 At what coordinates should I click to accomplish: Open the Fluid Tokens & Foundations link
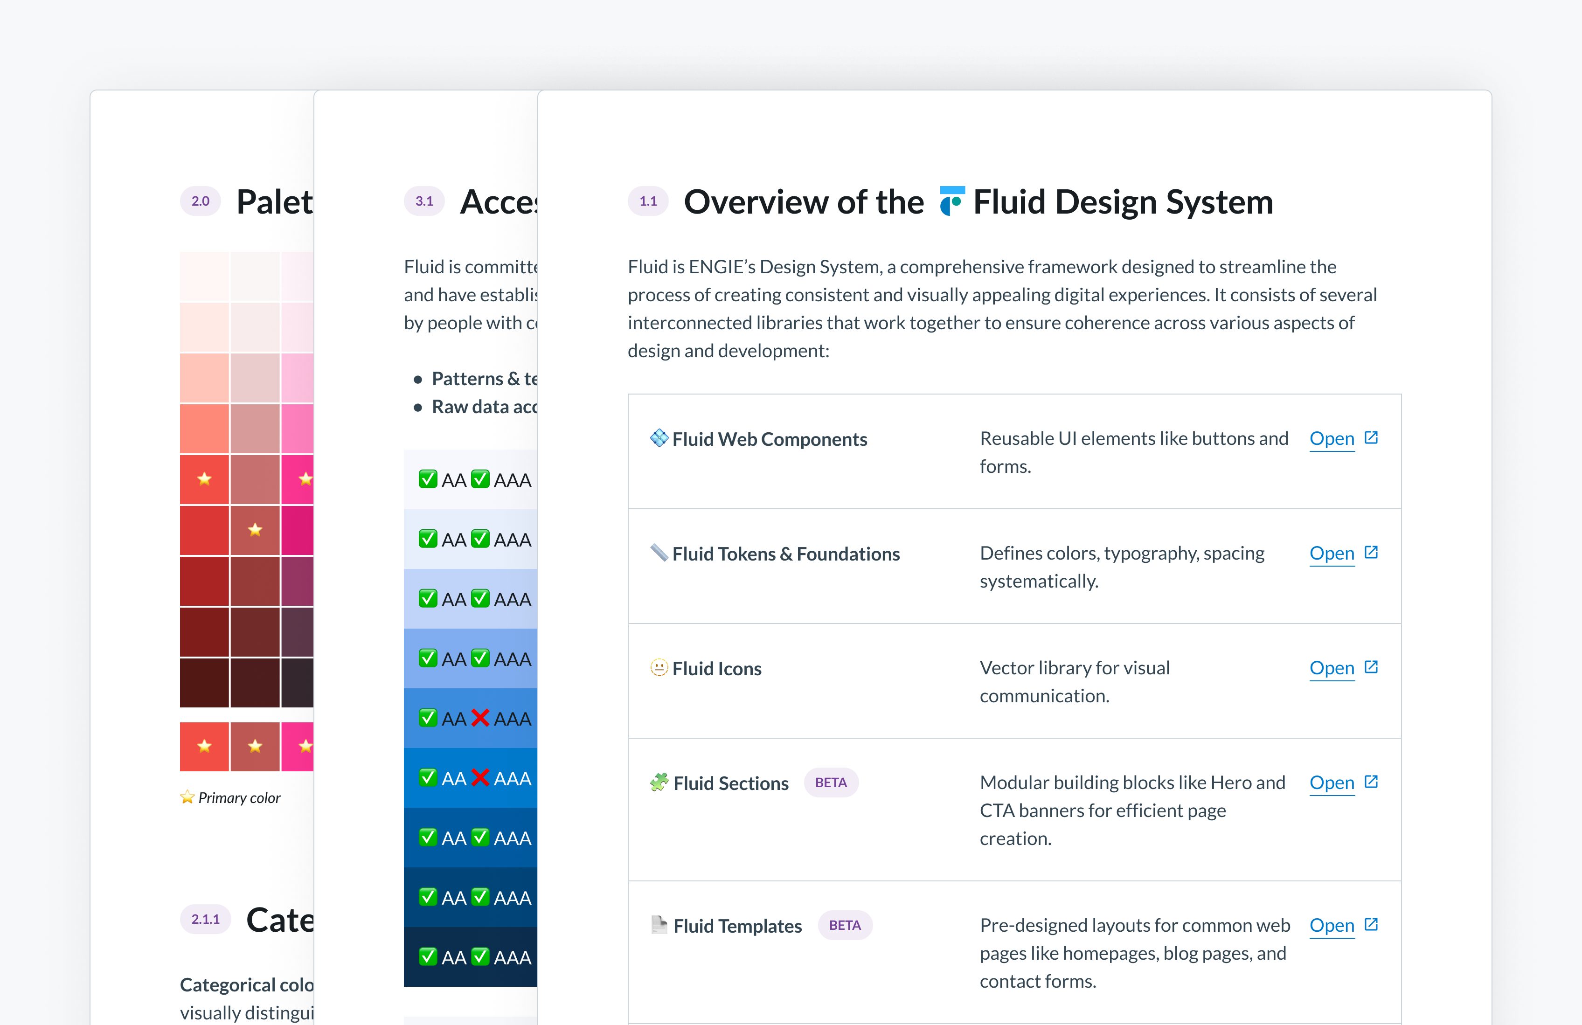tap(1332, 554)
